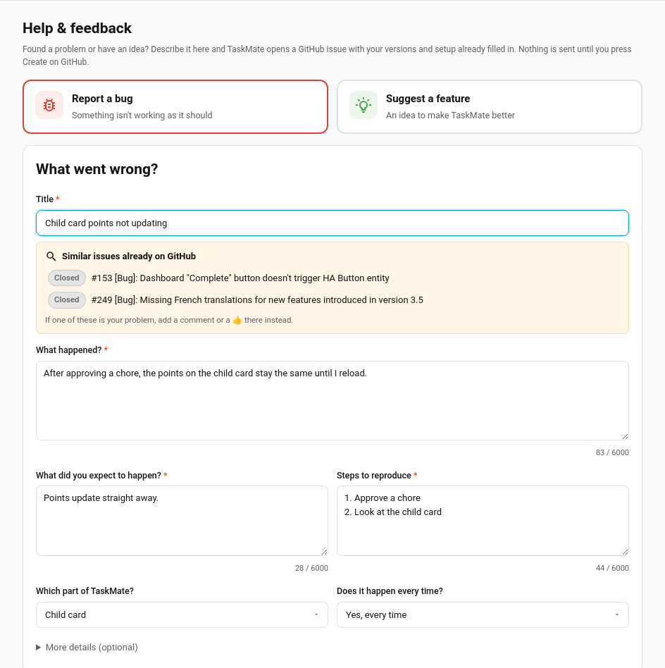Click the thumbs-up emoji in hint text
The image size is (665, 668).
(237, 320)
